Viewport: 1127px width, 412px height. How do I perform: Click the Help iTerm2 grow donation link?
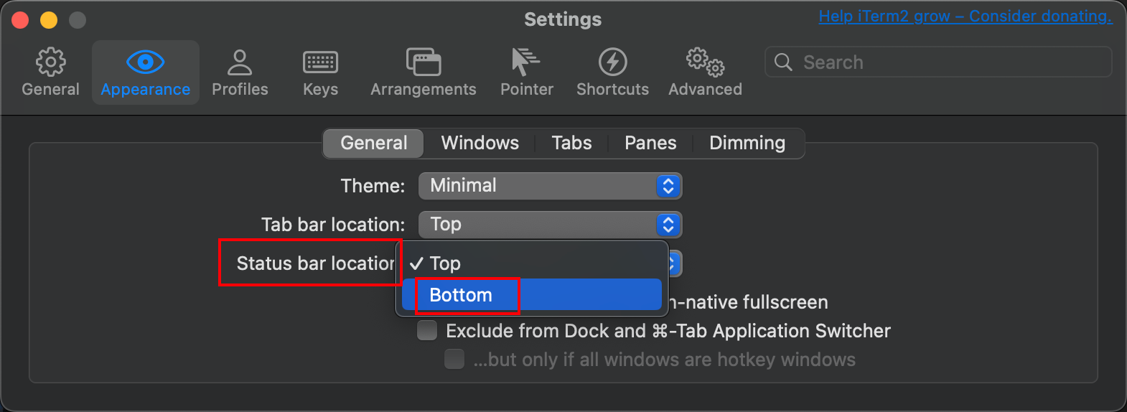coord(965,17)
